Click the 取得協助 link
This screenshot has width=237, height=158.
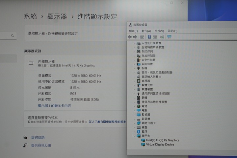tap(38, 138)
